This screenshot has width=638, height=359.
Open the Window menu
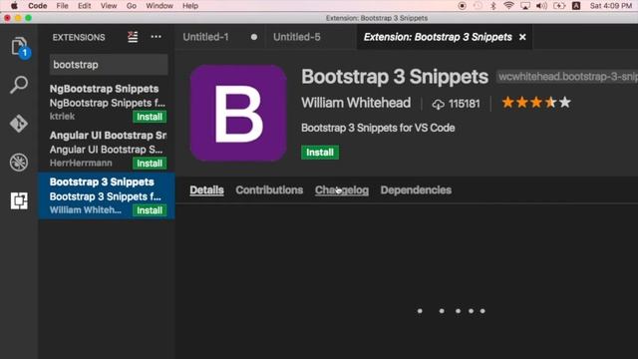(159, 6)
